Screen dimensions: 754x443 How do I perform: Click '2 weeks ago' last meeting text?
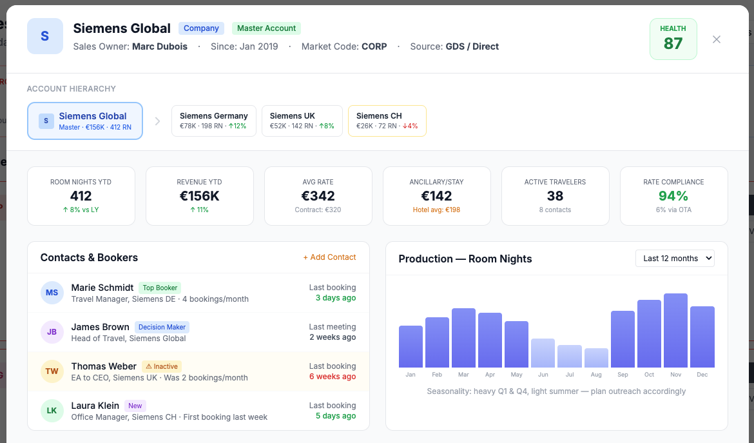(x=333, y=337)
